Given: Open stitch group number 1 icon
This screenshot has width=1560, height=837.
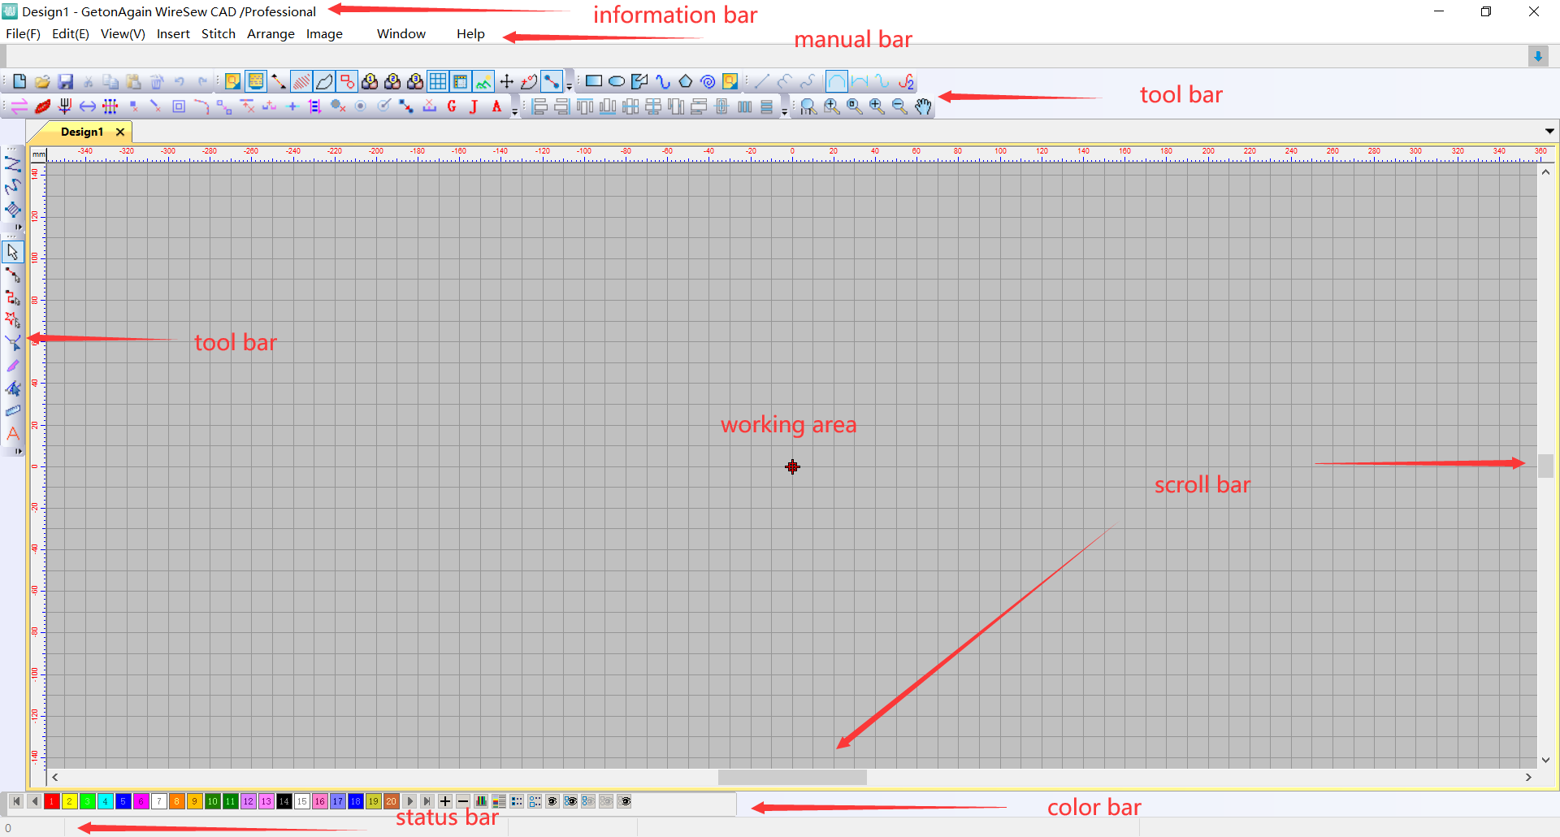Looking at the screenshot, I should (x=370, y=81).
